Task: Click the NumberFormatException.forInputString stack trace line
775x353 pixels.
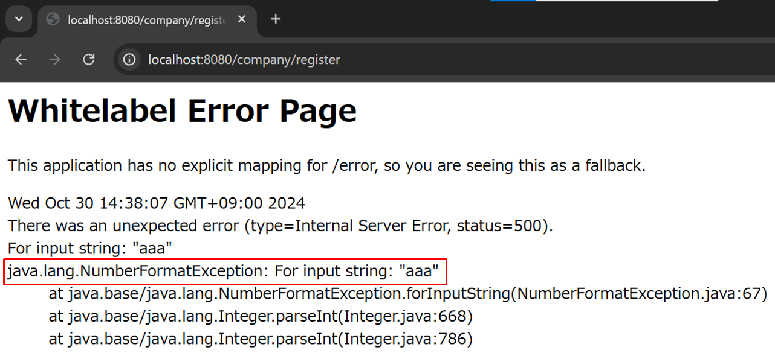Action: [408, 294]
